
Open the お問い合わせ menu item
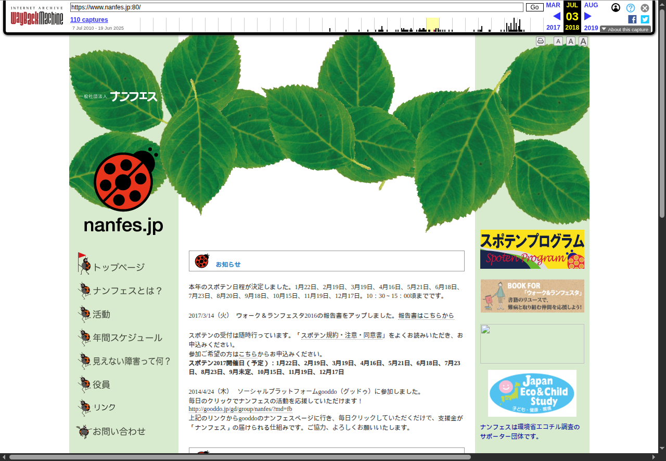click(x=119, y=431)
